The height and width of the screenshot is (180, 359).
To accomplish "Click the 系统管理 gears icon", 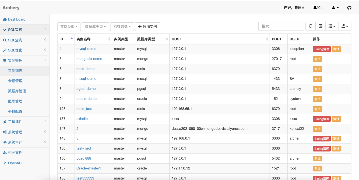I will pos(5,132).
